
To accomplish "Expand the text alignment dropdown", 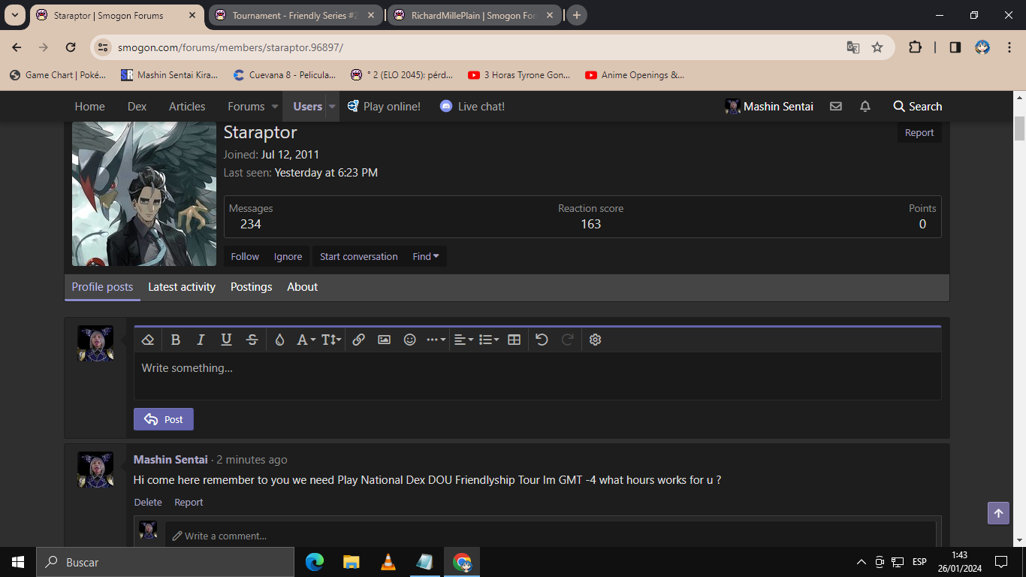I will point(463,340).
